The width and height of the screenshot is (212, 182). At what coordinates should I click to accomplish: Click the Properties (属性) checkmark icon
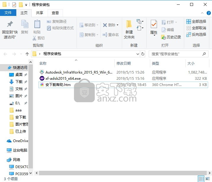154,24
